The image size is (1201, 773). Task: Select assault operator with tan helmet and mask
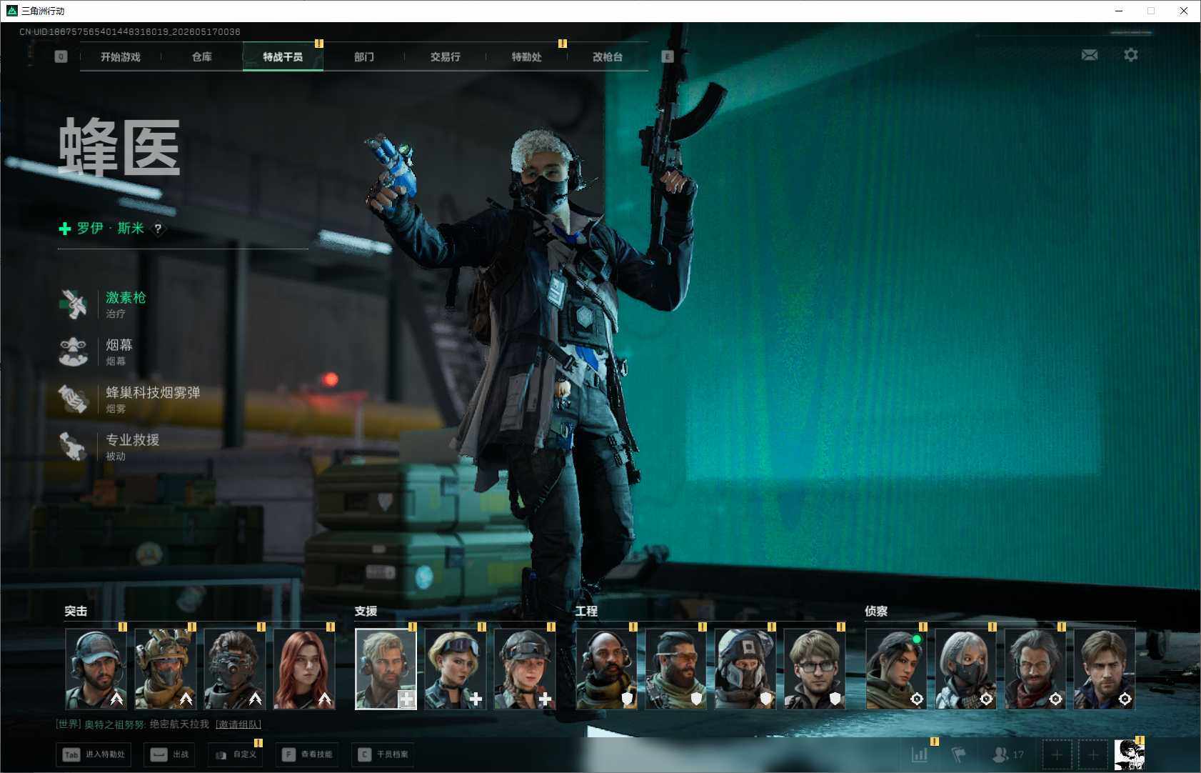tap(166, 669)
